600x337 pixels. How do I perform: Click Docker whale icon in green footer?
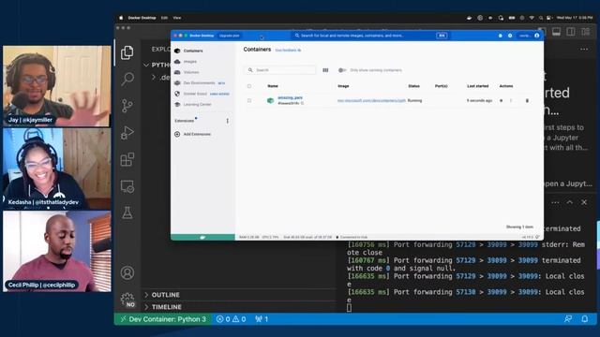[202, 237]
